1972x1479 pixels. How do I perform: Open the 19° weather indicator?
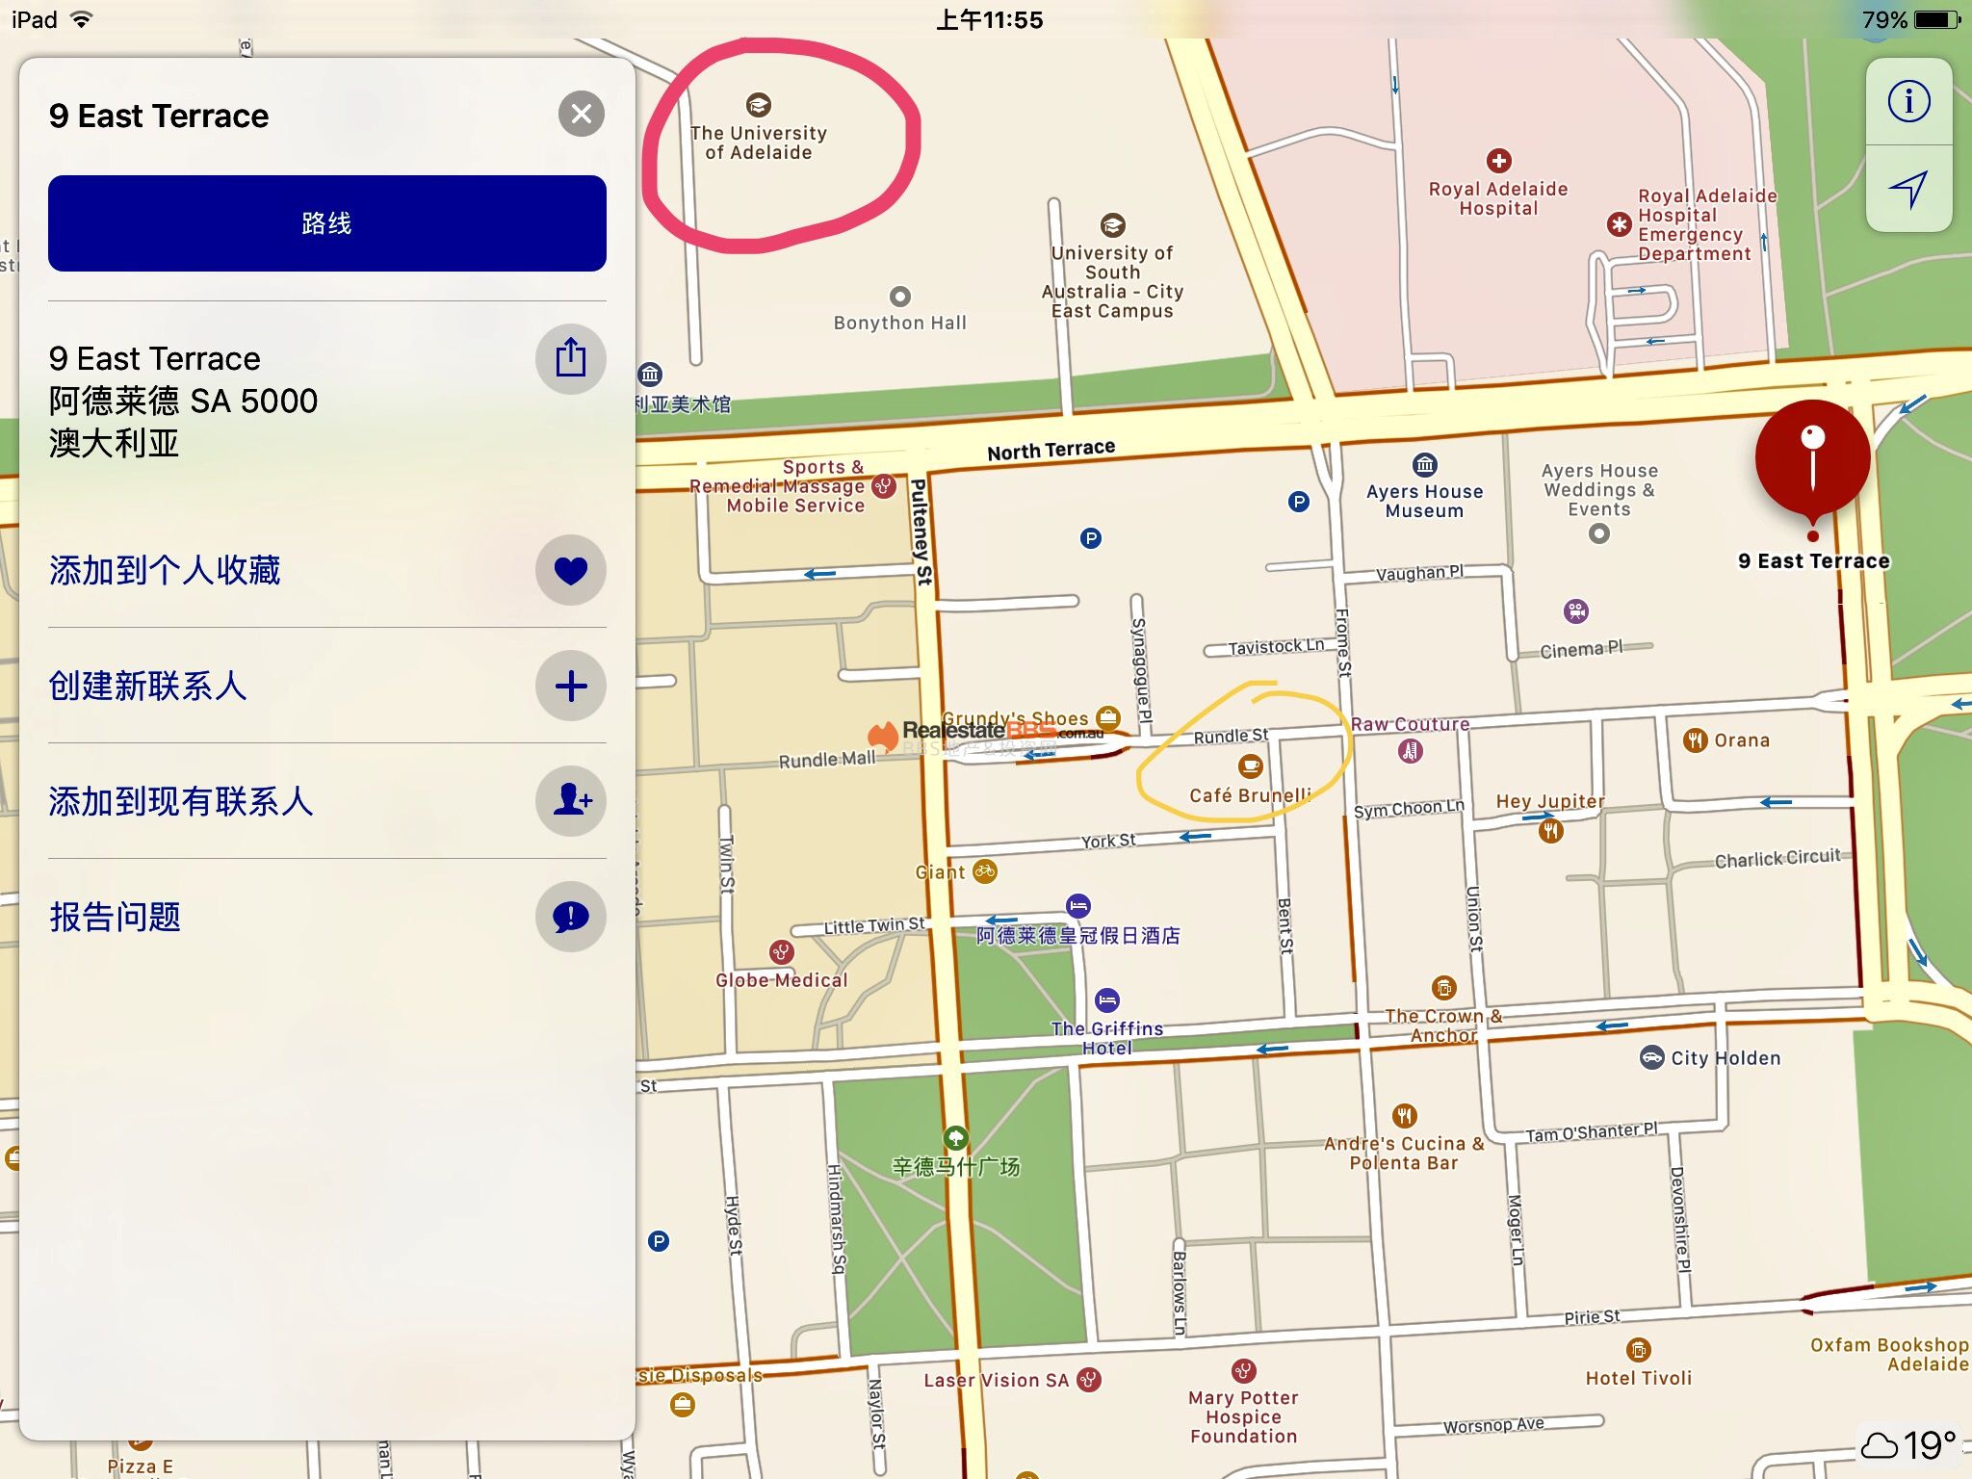coord(1909,1444)
